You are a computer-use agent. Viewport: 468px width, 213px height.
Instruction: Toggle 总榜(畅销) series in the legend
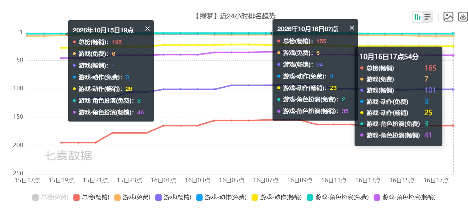click(91, 197)
